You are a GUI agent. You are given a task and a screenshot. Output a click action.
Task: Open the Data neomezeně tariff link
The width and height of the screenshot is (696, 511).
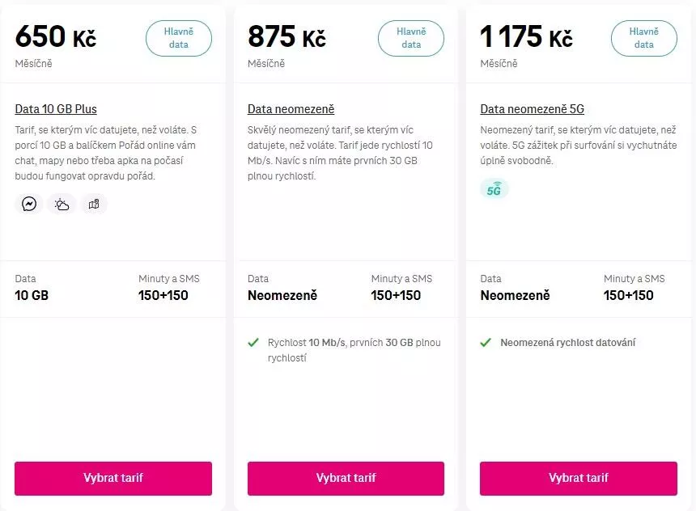coord(291,109)
